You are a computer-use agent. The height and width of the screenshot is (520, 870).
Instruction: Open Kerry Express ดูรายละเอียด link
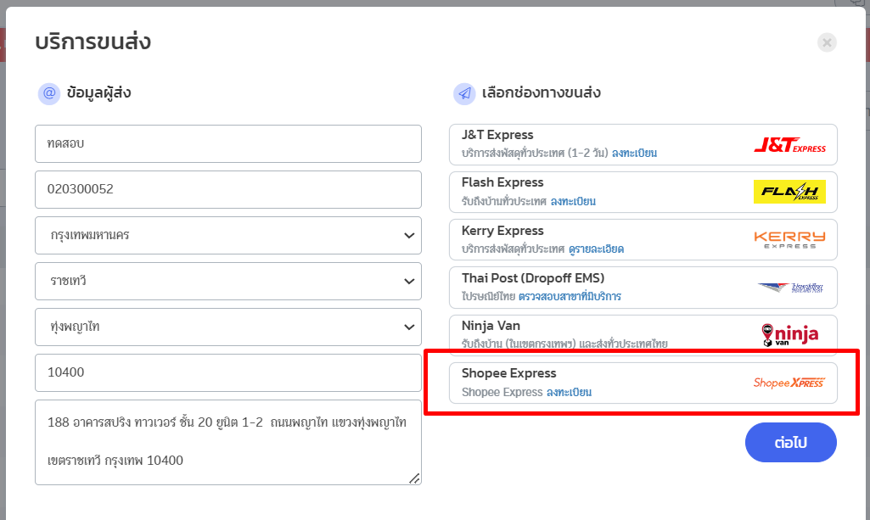(596, 249)
